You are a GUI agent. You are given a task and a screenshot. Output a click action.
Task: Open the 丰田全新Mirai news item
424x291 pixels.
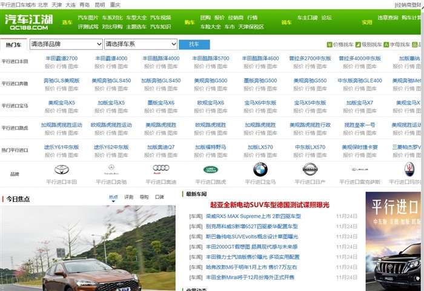pos(250,278)
